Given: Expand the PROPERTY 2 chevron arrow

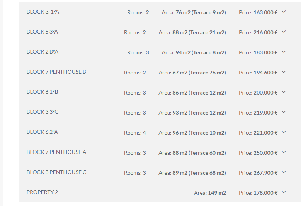Looking at the screenshot, I should point(284,192).
